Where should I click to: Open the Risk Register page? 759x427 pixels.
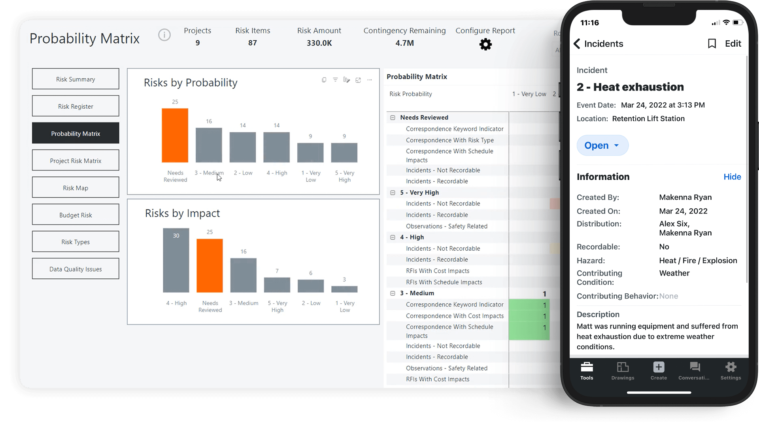point(76,106)
